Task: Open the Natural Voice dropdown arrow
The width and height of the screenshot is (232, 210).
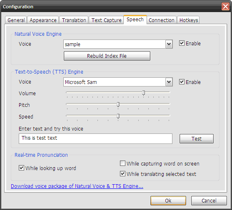Action: pos(169,44)
